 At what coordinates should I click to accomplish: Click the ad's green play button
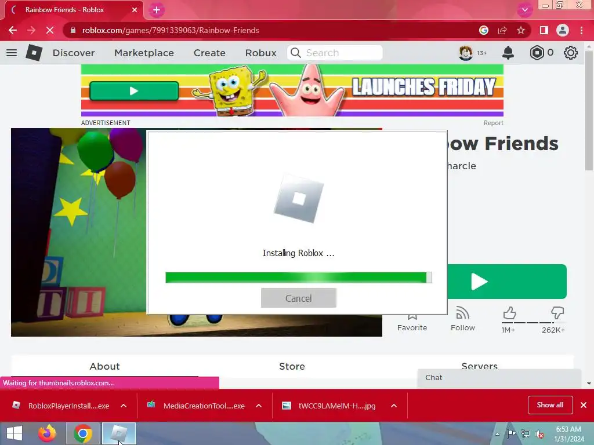pyautogui.click(x=134, y=91)
